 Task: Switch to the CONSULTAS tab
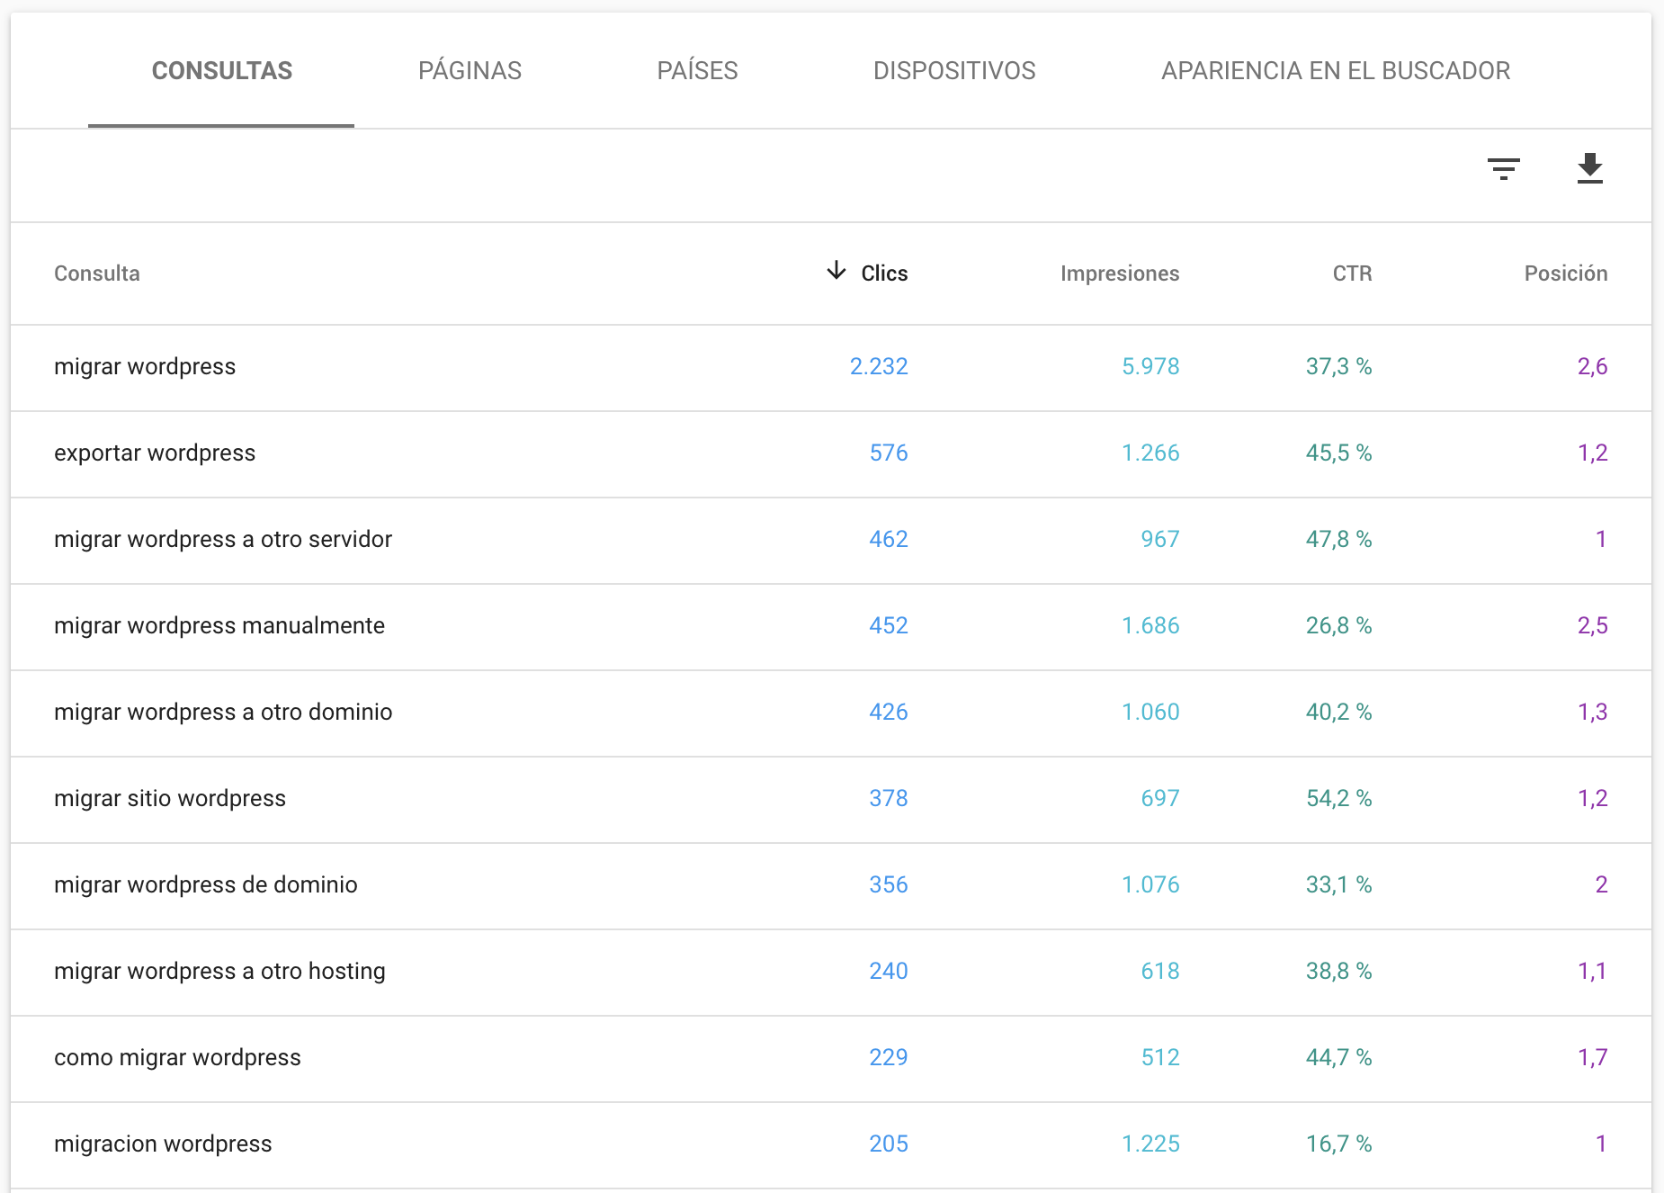coord(221,70)
